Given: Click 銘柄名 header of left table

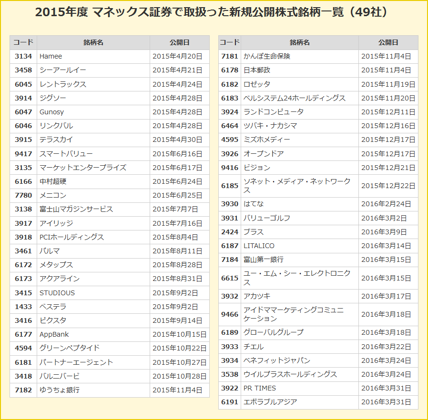Looking at the screenshot, I should [x=93, y=42].
